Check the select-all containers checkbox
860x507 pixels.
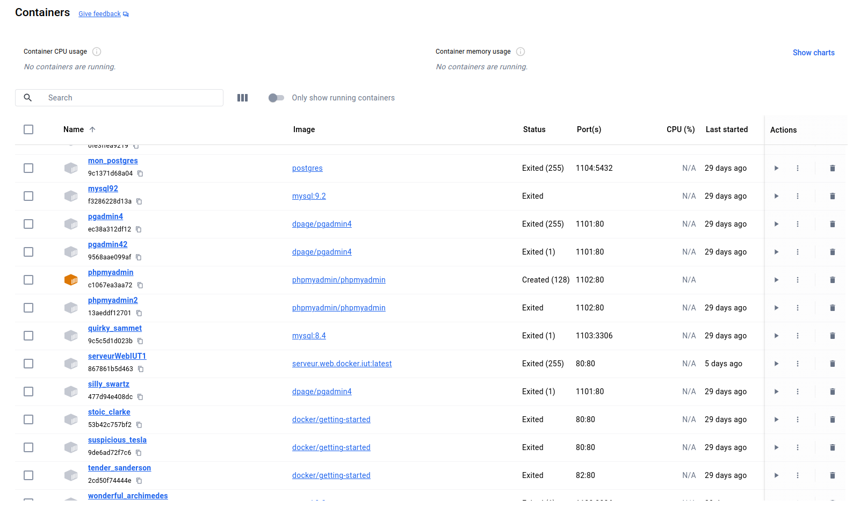(28, 129)
